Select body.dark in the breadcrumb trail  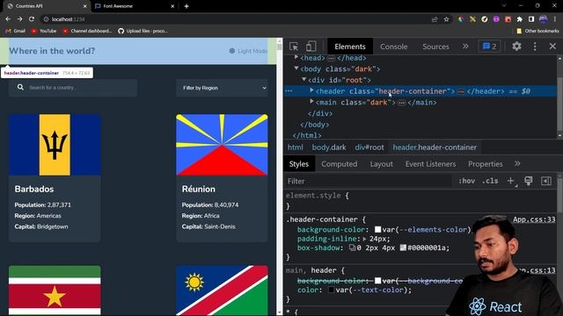(x=329, y=147)
